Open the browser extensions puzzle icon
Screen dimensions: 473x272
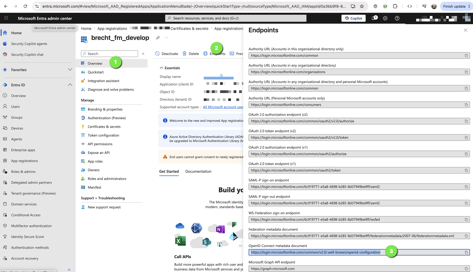395,6
